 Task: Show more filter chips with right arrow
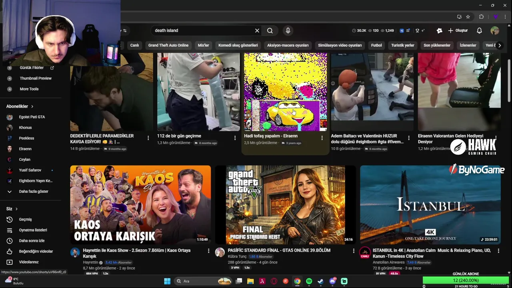coord(499,45)
